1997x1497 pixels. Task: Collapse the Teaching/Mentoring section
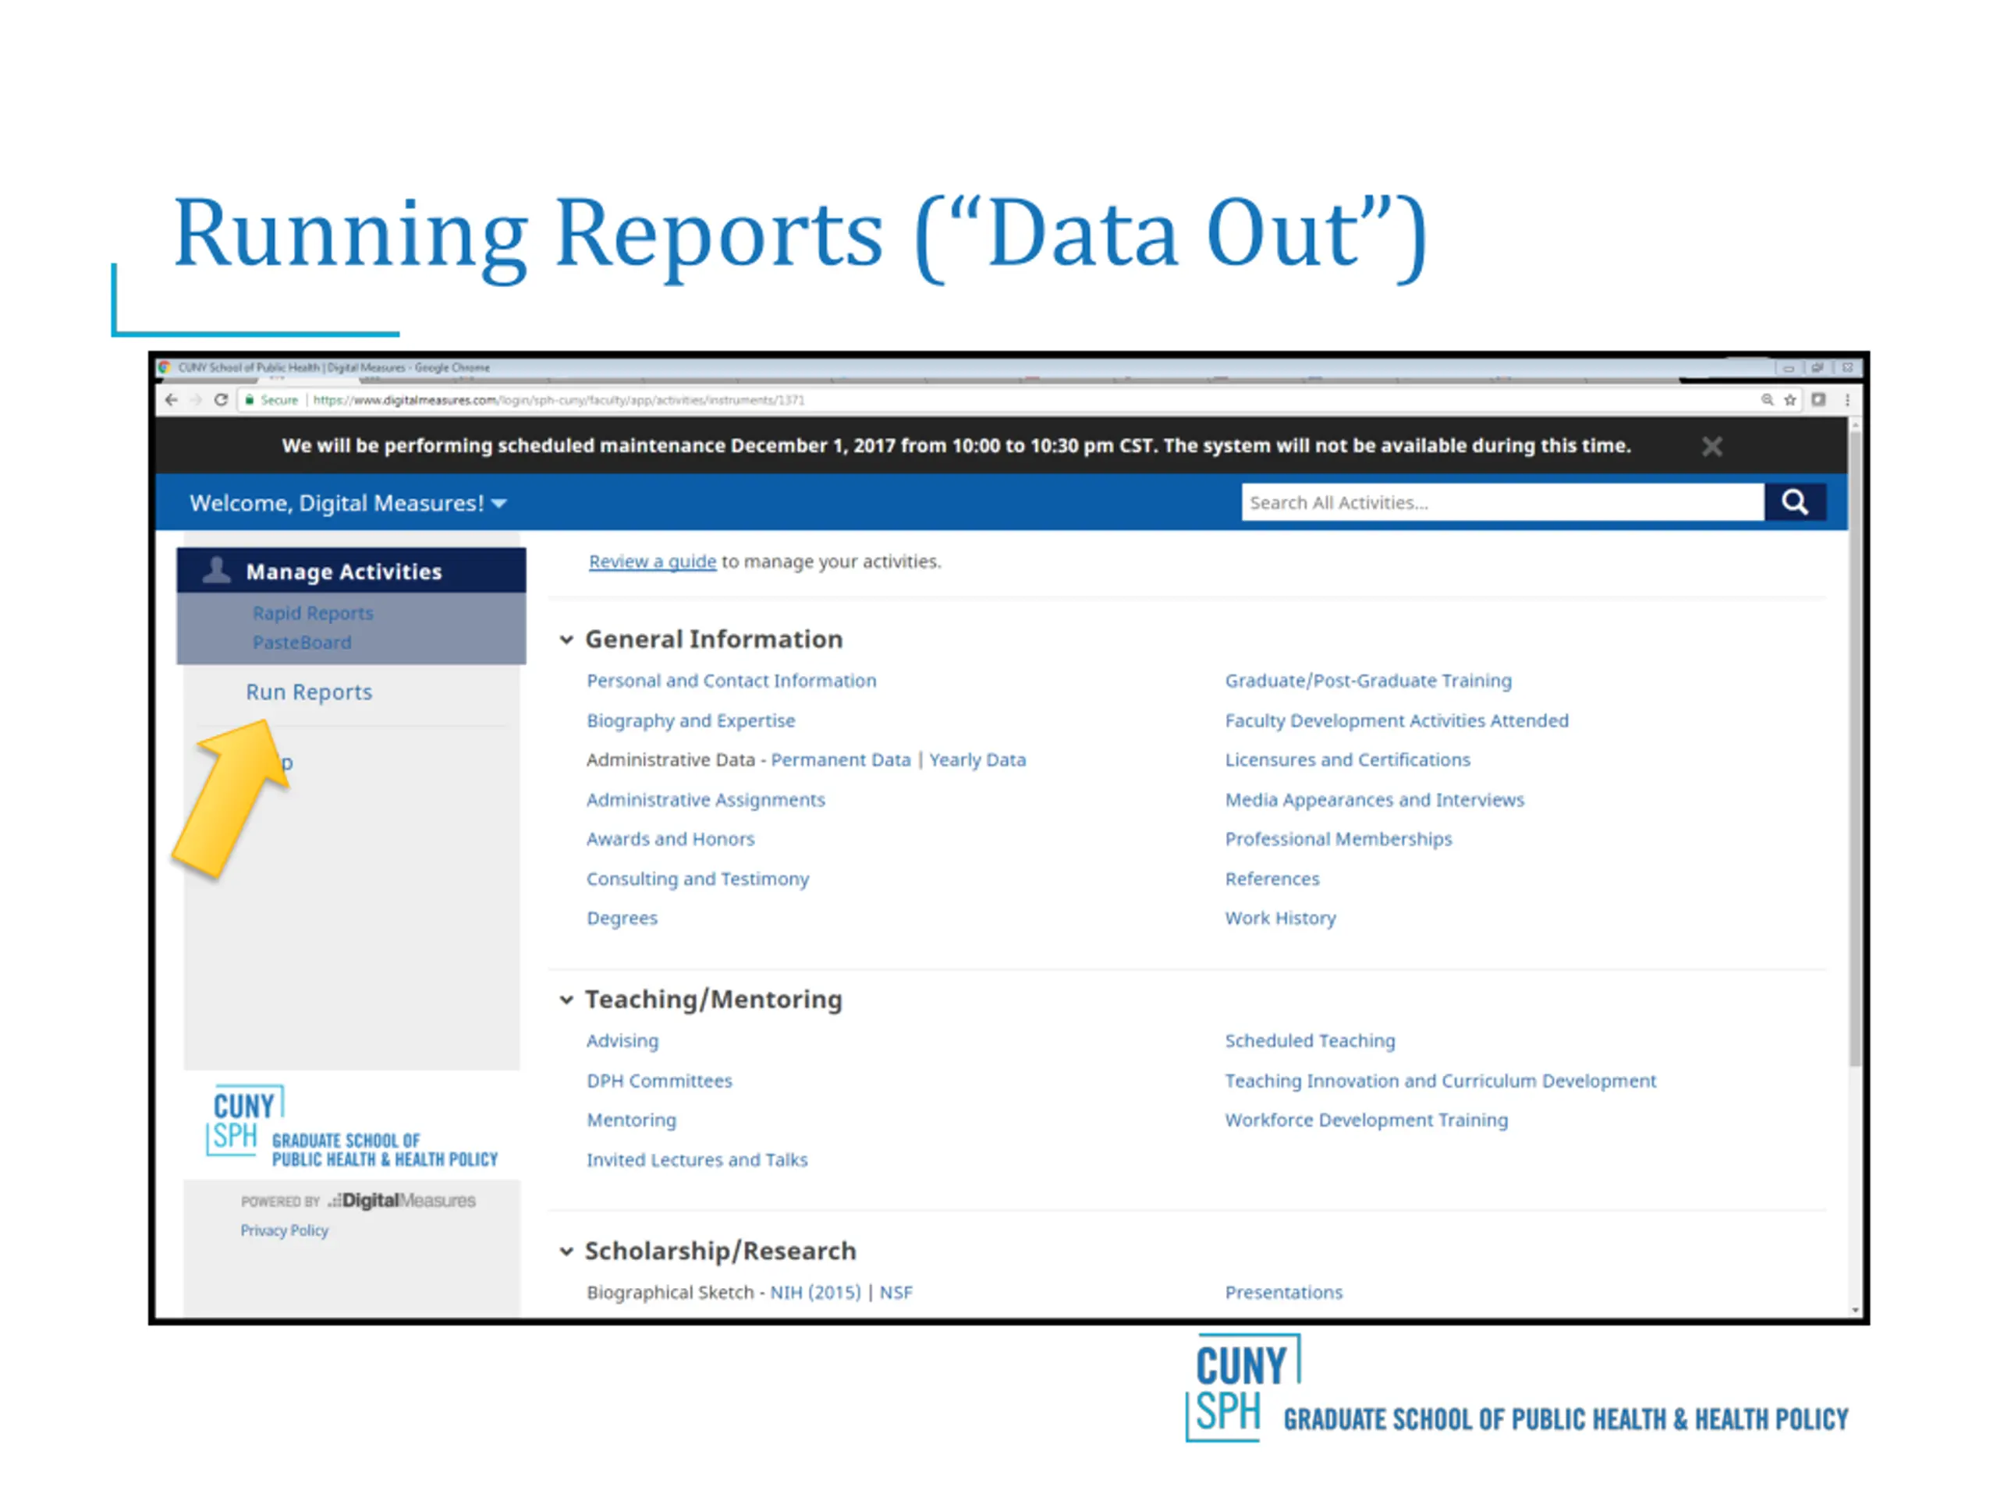566,1000
